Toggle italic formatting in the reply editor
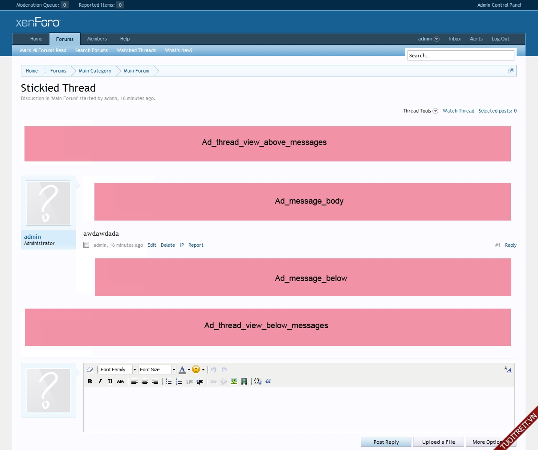The width and height of the screenshot is (538, 450). [100, 382]
